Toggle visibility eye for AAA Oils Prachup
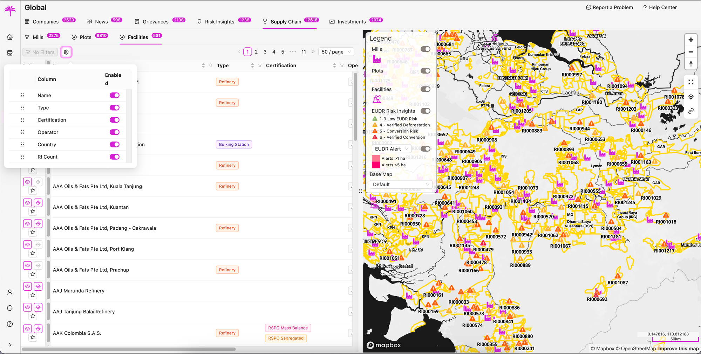The image size is (701, 354). (x=27, y=265)
